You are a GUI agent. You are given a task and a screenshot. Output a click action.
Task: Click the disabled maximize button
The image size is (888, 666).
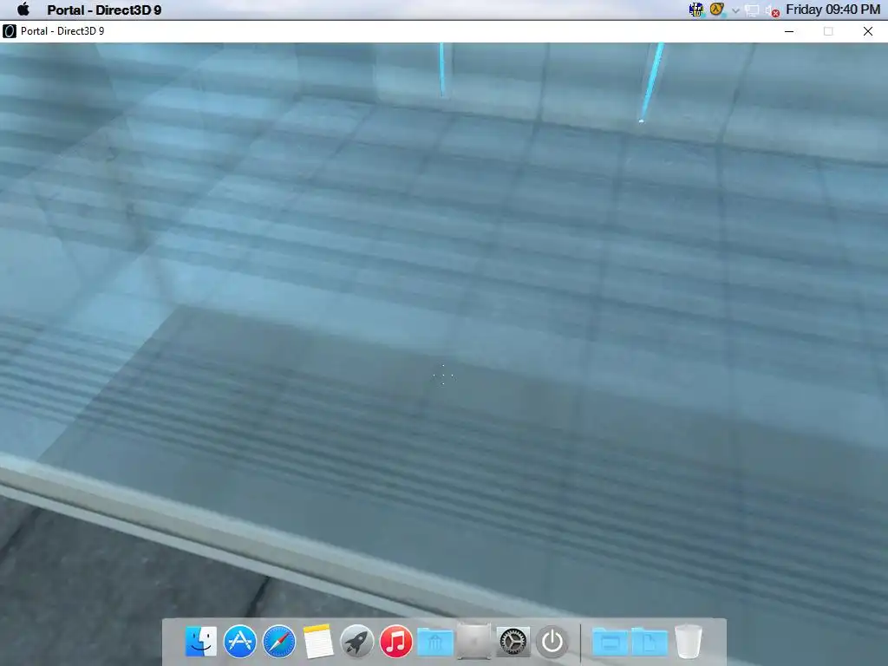tap(828, 31)
